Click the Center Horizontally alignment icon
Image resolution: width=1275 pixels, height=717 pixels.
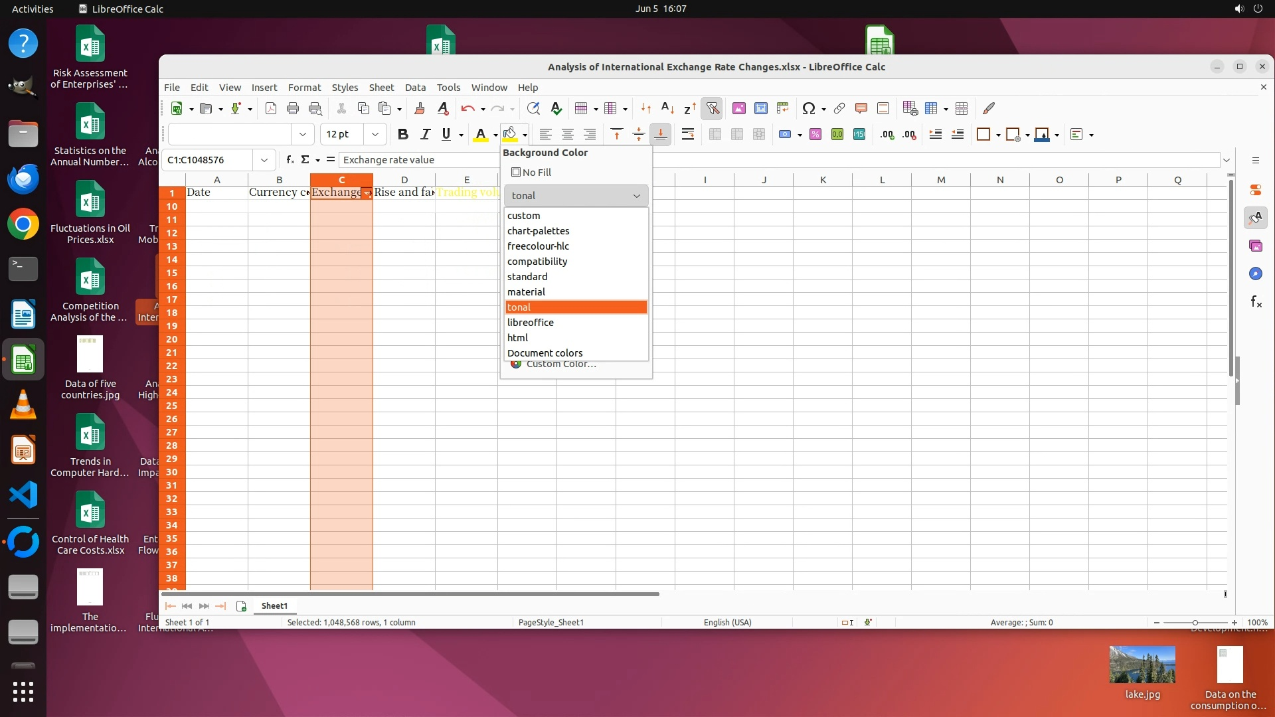coord(568,135)
